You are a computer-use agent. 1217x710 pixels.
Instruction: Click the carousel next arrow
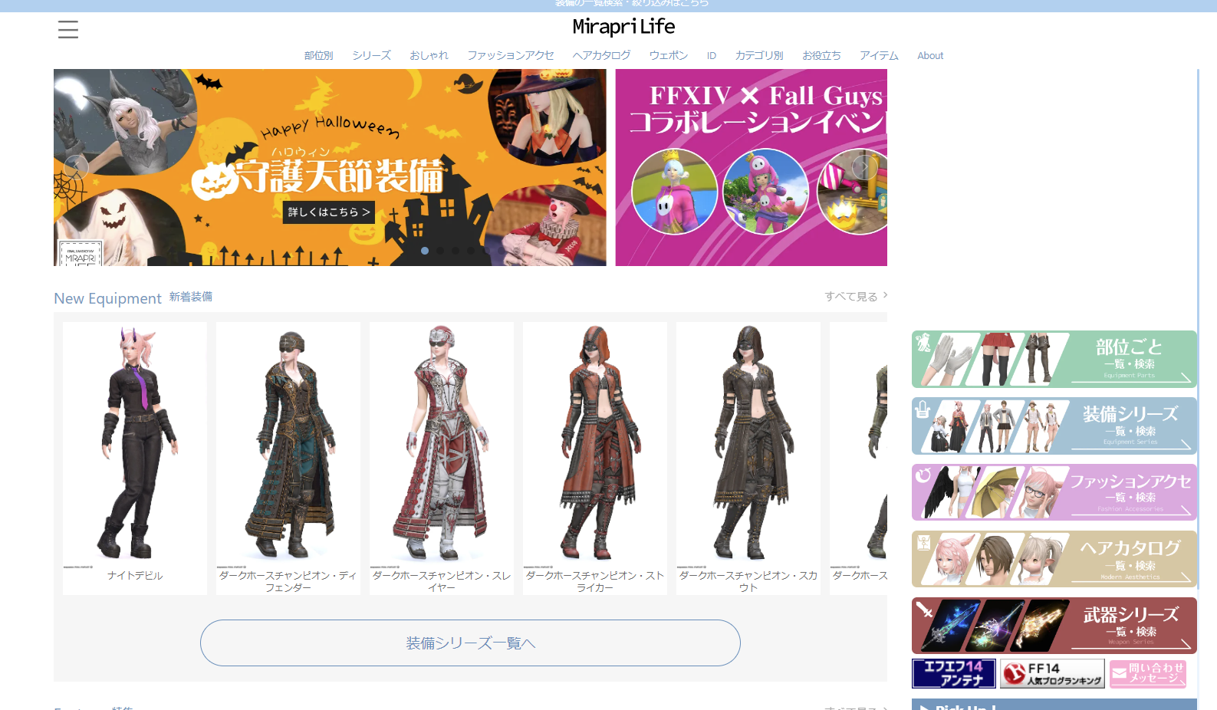click(x=864, y=167)
